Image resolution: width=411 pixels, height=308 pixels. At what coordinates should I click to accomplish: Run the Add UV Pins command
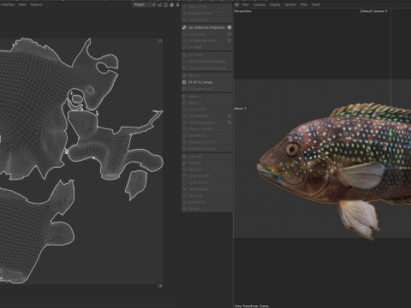(x=207, y=7)
